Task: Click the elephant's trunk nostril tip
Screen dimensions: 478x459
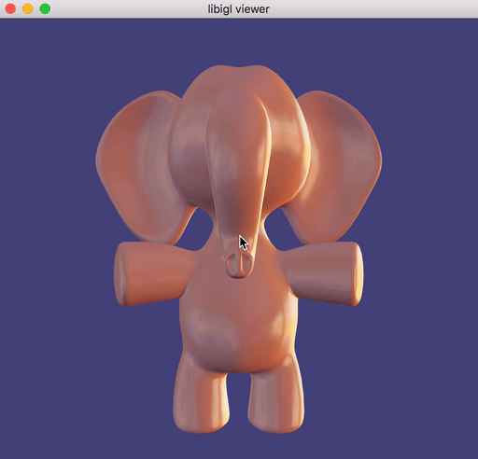Action: [239, 265]
